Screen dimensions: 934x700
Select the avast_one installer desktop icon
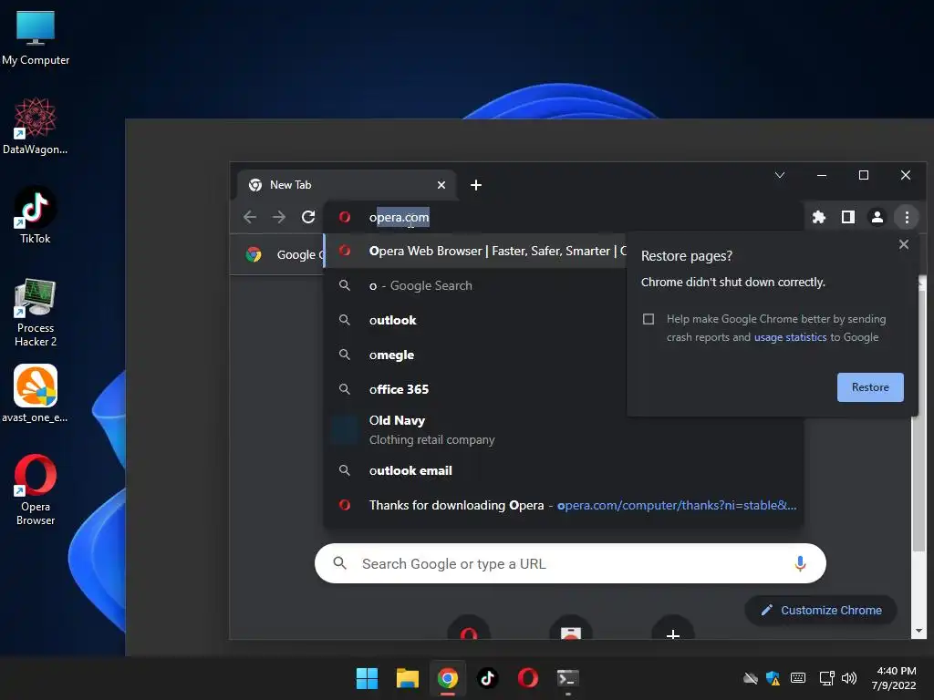[x=36, y=394]
